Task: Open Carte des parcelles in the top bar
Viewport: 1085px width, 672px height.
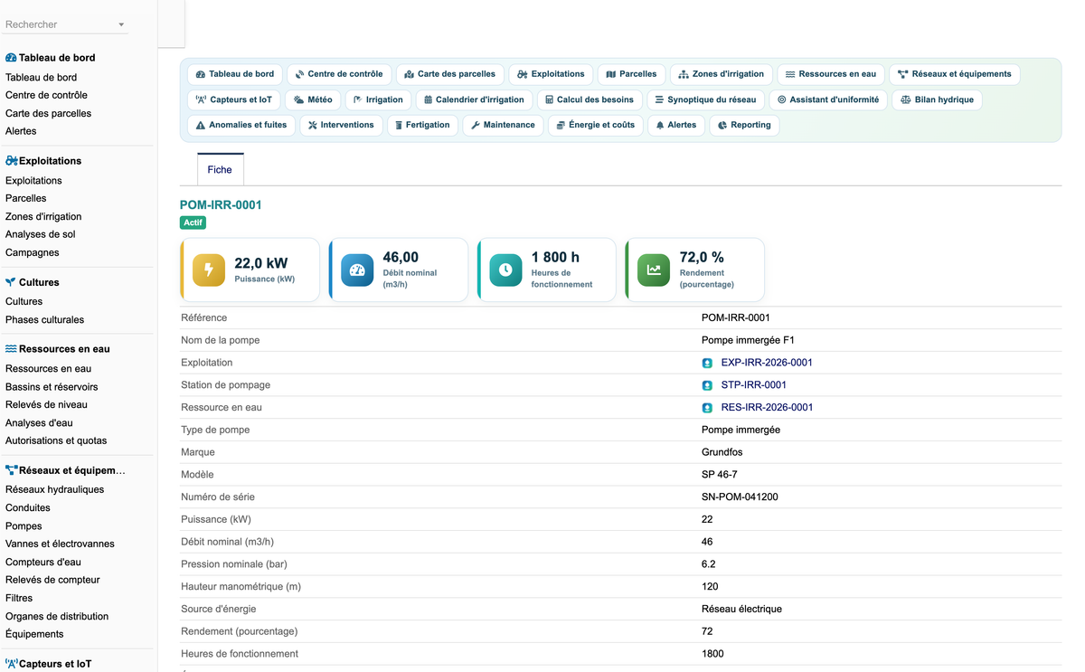Action: pos(450,74)
